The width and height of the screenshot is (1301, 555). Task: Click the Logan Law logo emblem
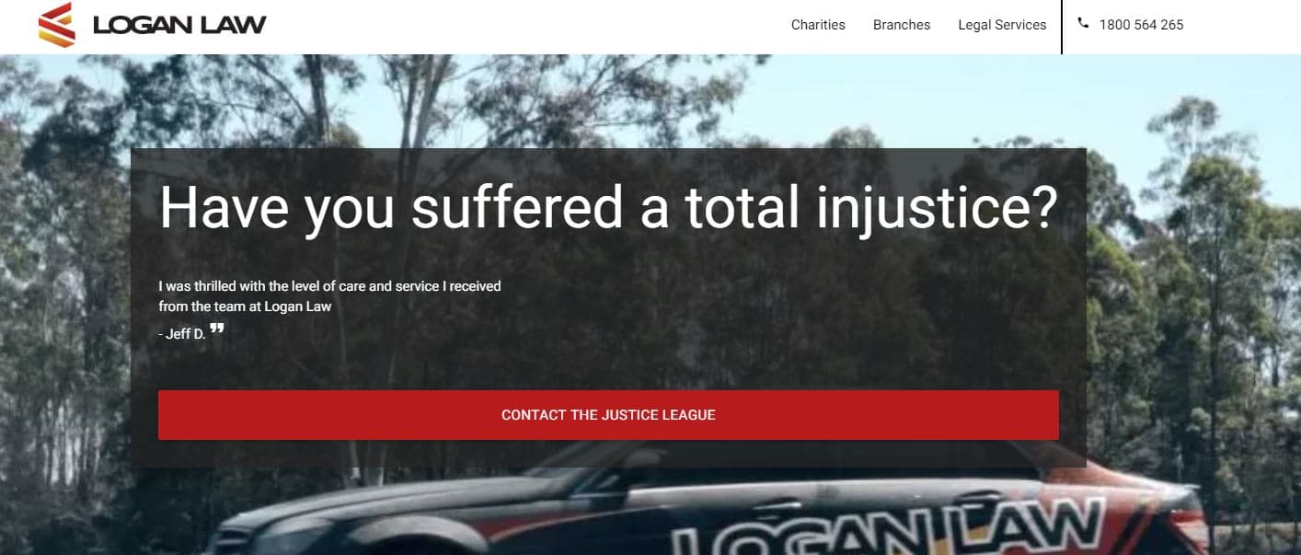pyautogui.click(x=57, y=25)
